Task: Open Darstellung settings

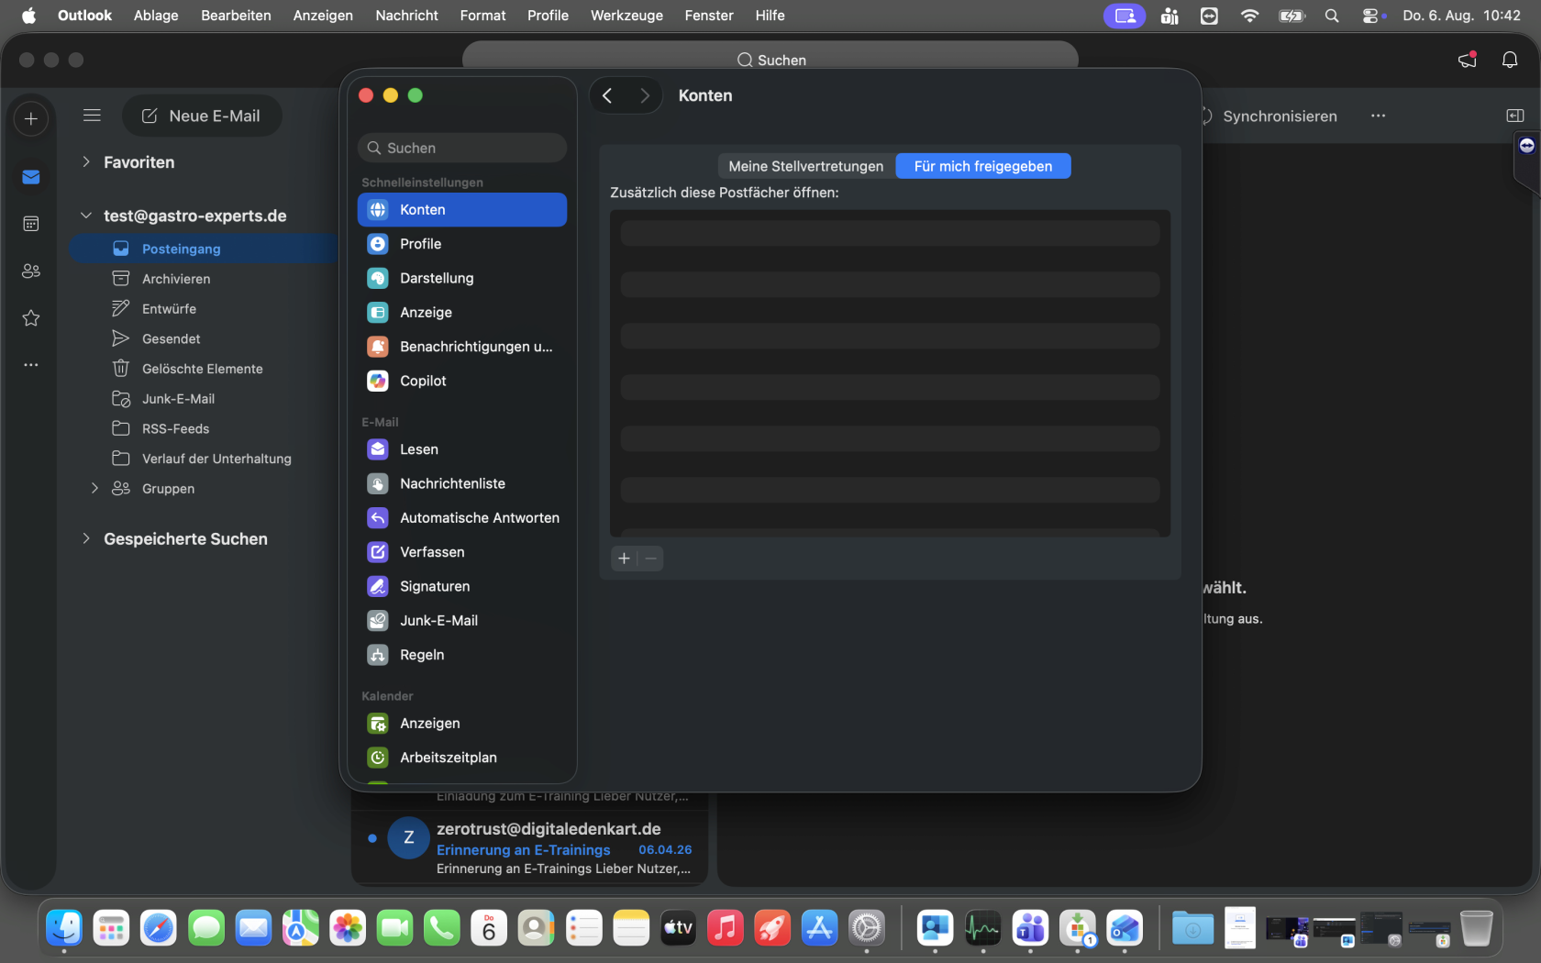Action: pyautogui.click(x=462, y=278)
